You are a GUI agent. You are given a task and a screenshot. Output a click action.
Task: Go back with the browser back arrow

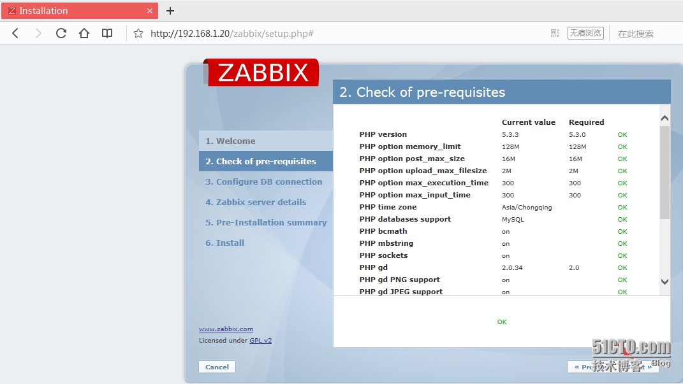pyautogui.click(x=15, y=34)
